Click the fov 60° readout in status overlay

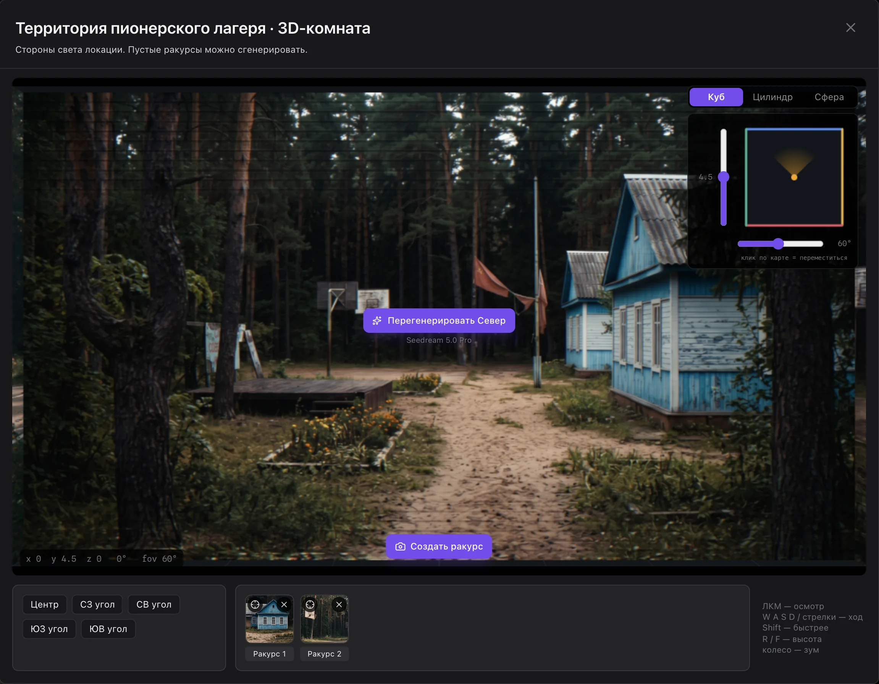tap(159, 559)
